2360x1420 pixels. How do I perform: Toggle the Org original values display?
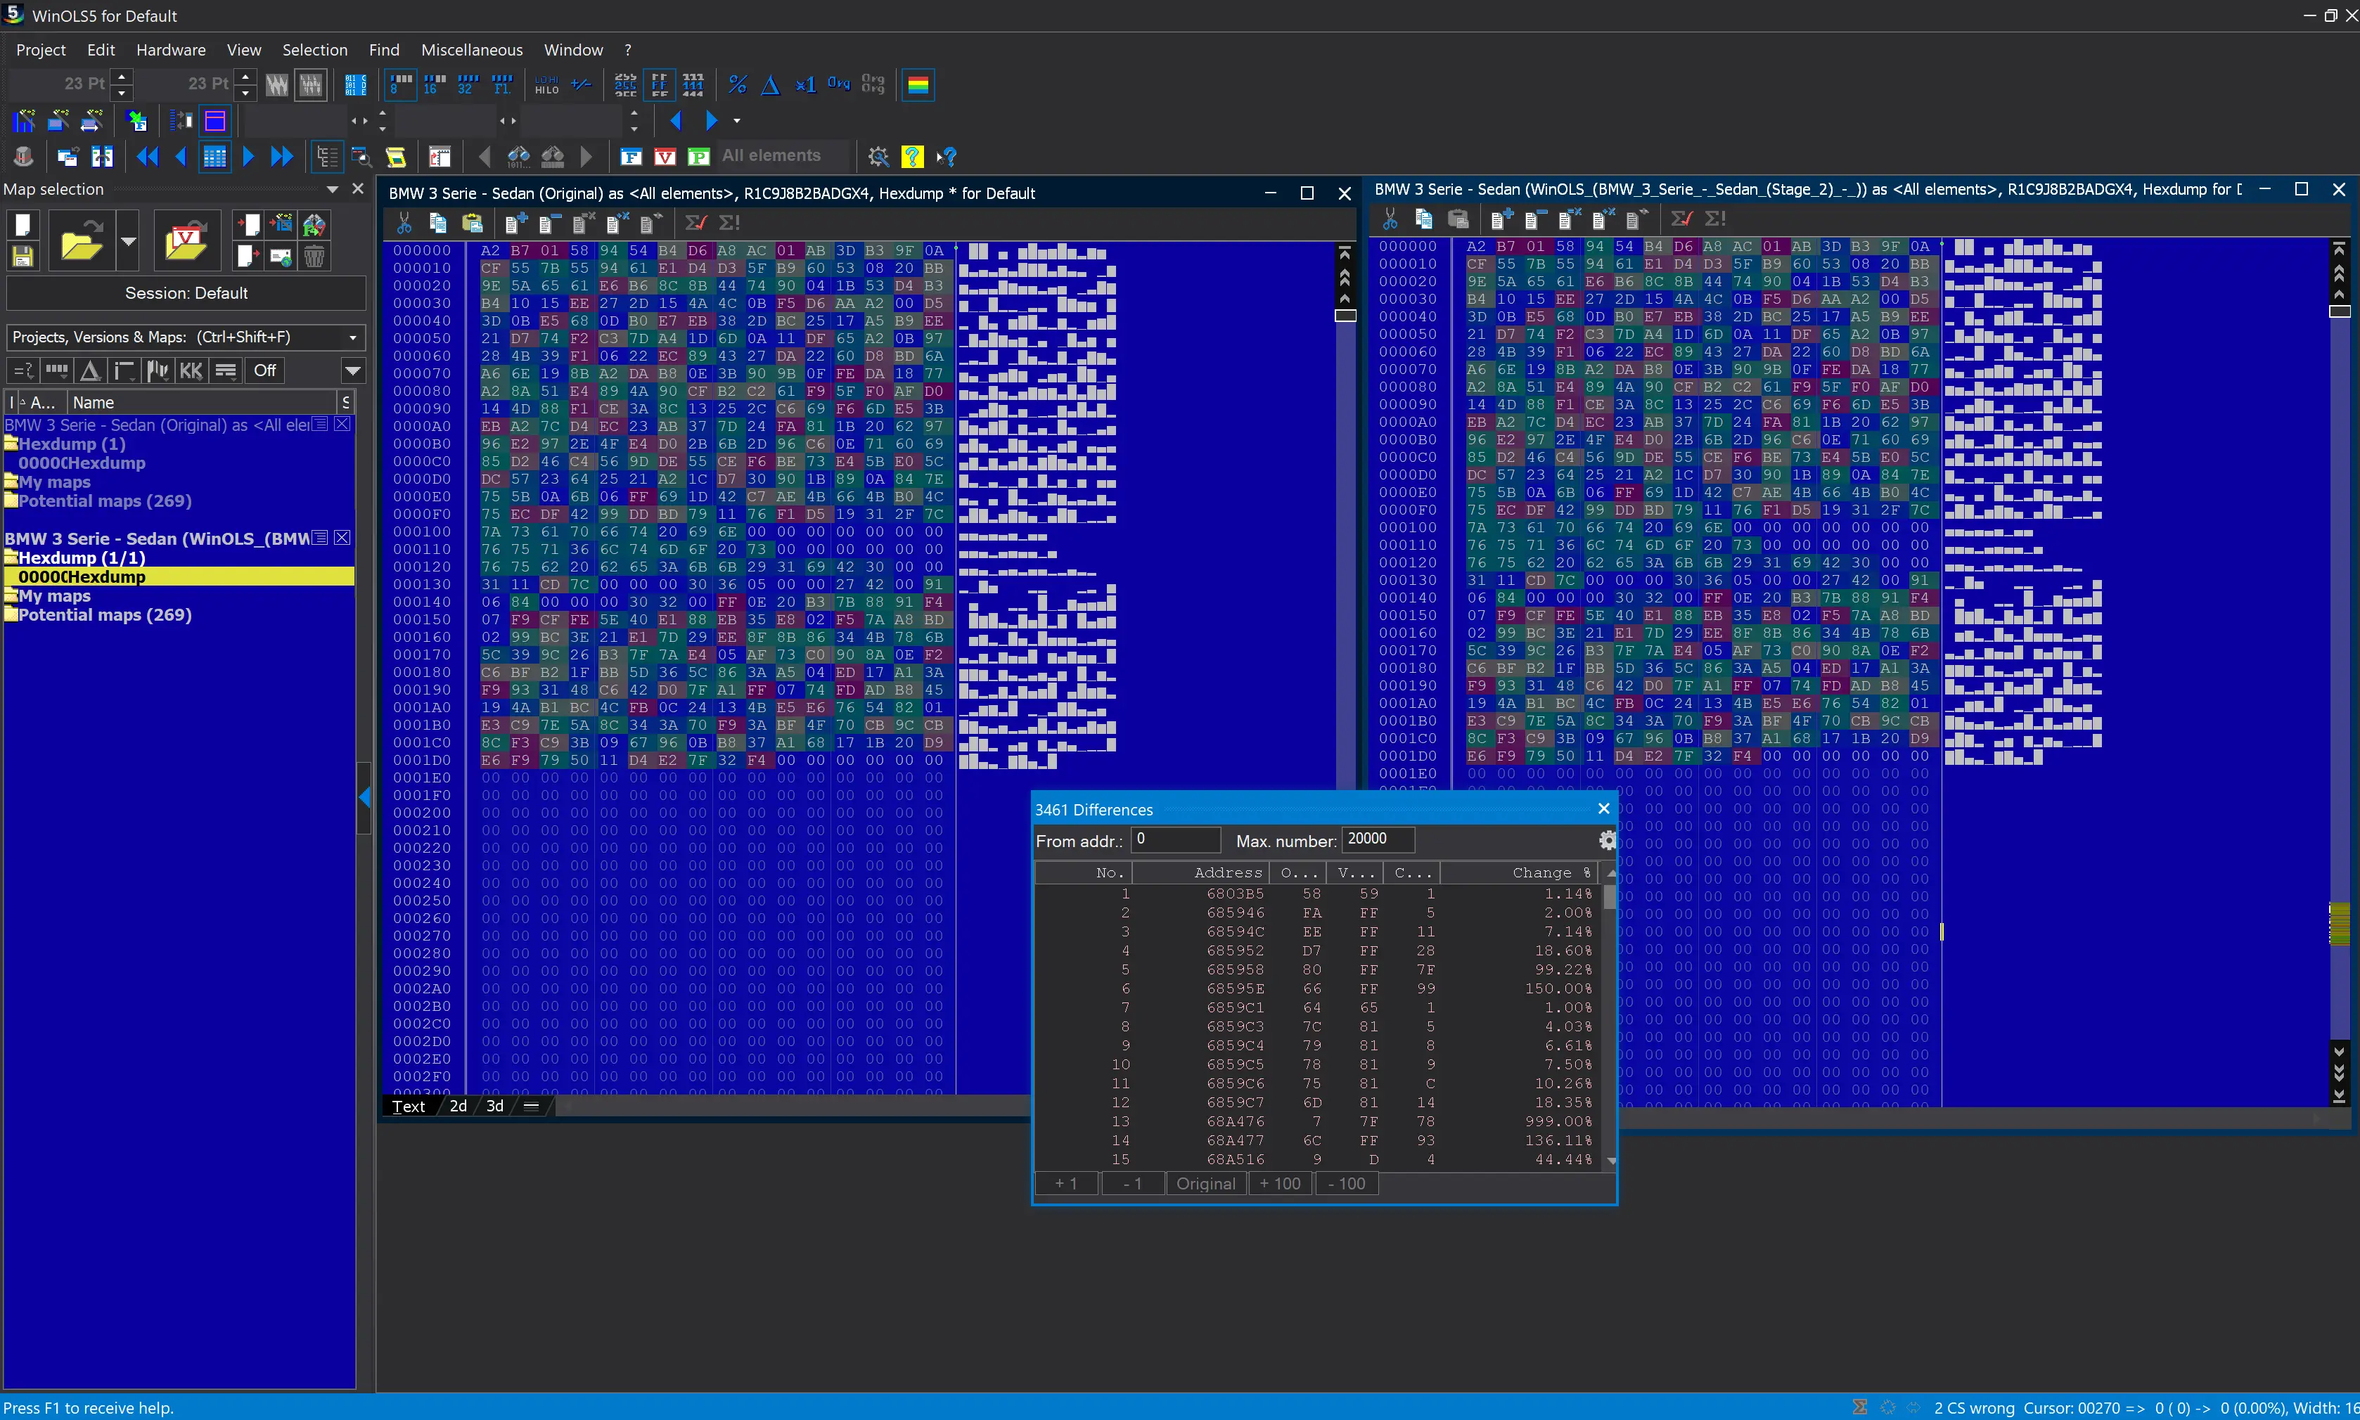pos(838,84)
